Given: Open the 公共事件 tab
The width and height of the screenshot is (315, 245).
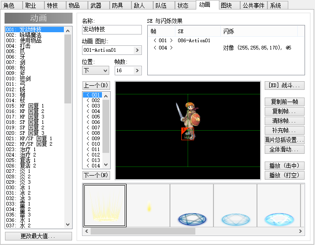Looking at the screenshot, I should pos(253,5).
